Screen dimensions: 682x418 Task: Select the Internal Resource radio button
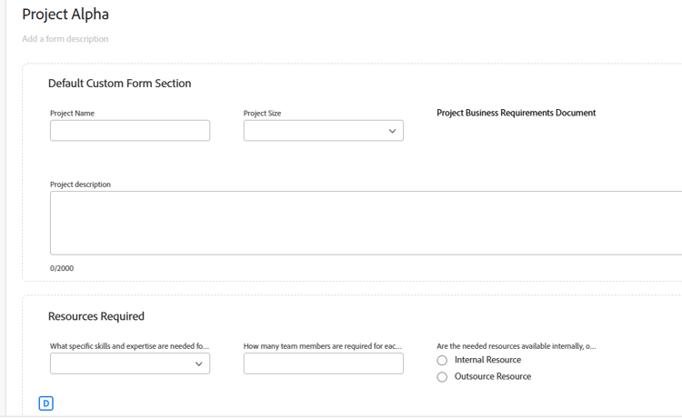point(442,361)
